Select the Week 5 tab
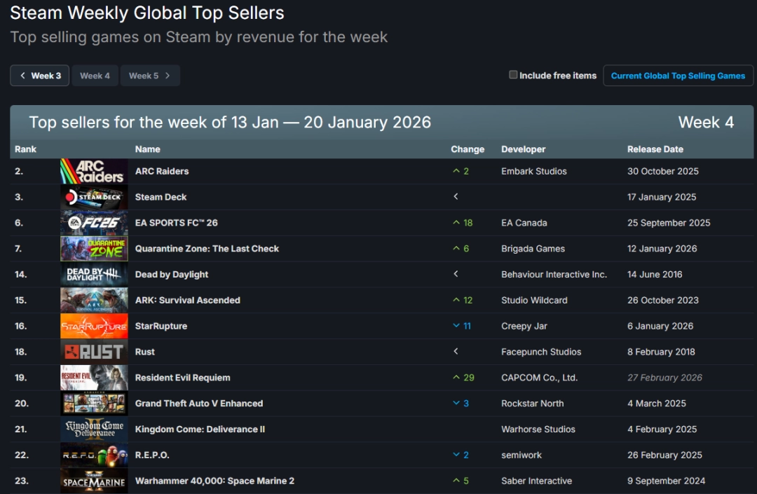 click(143, 76)
